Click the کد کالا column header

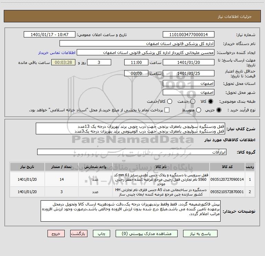pos(227,167)
